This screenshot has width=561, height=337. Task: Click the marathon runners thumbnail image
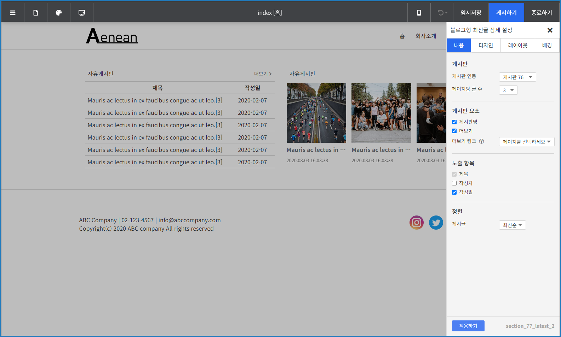pyautogui.click(x=316, y=113)
